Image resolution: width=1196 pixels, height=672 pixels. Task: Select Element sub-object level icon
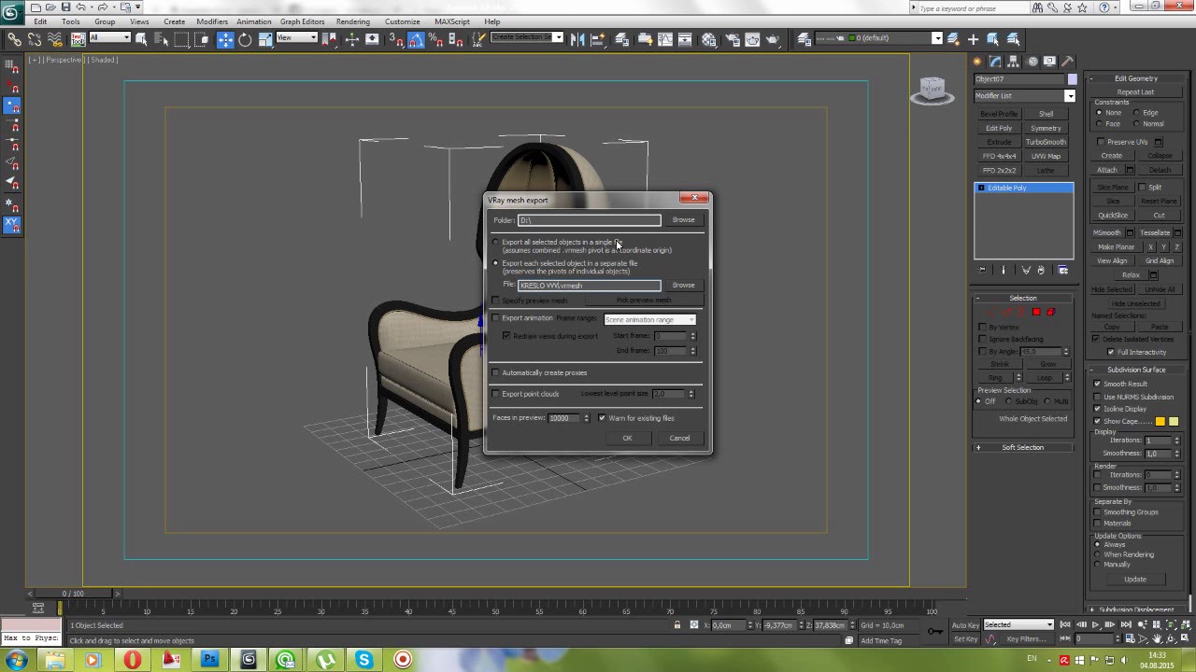(1051, 312)
